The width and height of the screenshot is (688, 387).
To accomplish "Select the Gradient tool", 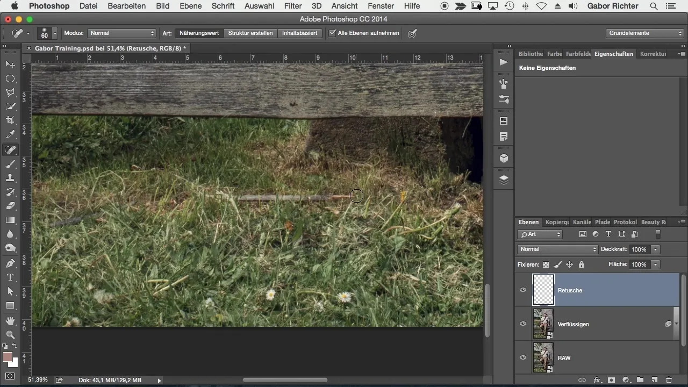I will pos(10,220).
